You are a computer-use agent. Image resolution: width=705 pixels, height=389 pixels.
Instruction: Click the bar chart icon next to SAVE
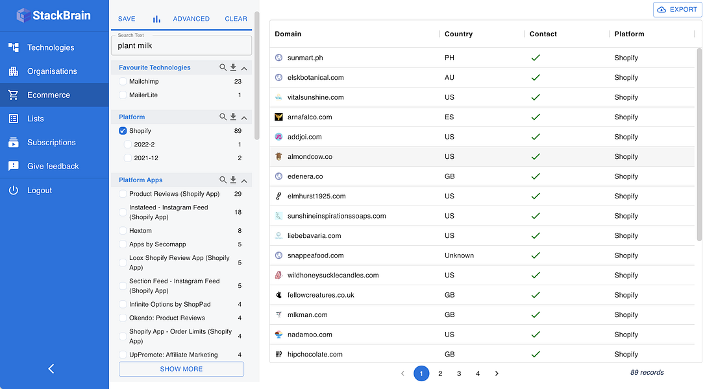click(x=156, y=19)
